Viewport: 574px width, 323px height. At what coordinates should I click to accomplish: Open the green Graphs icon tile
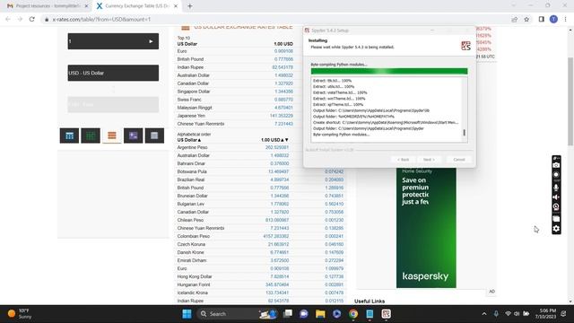(91, 135)
